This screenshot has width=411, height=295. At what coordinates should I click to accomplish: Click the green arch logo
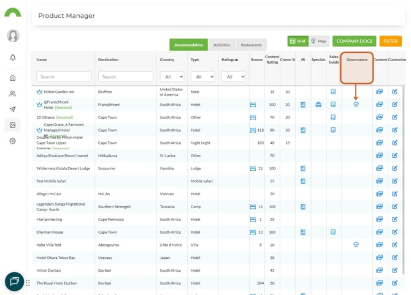click(x=13, y=13)
